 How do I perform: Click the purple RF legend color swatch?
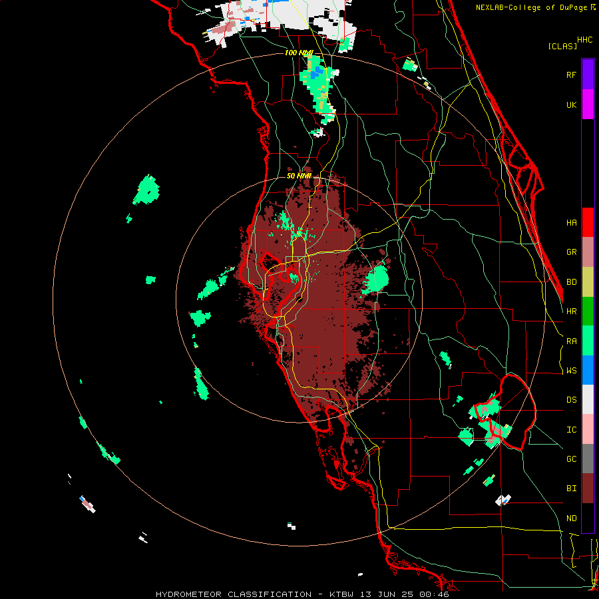click(x=588, y=75)
